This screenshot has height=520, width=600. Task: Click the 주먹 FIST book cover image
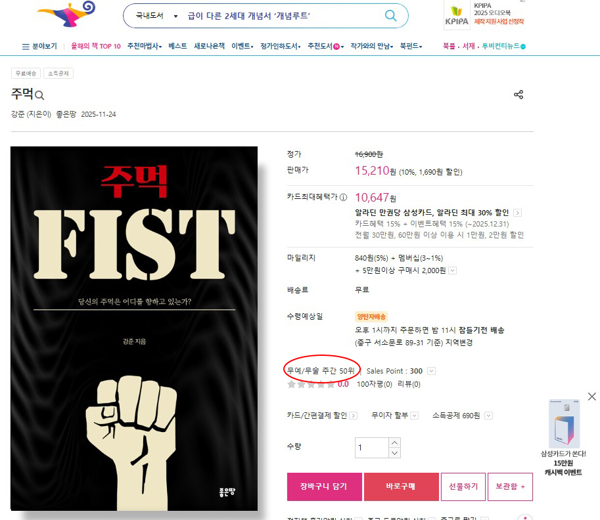134,328
